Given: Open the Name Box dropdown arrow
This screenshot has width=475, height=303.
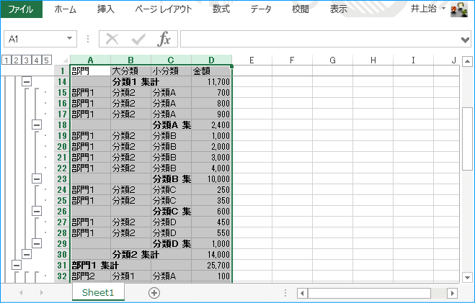Looking at the screenshot, I should [x=69, y=38].
